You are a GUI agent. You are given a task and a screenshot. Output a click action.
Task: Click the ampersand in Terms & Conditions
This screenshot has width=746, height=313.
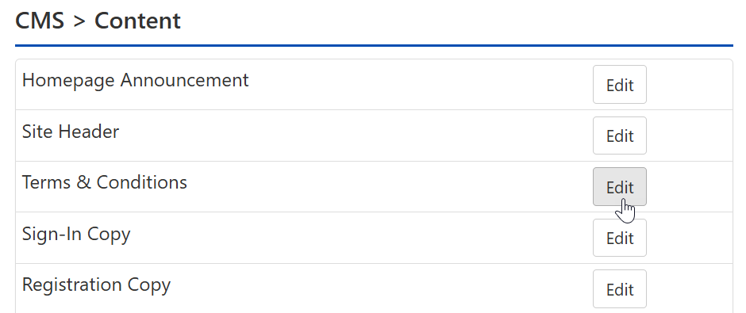pos(83,182)
